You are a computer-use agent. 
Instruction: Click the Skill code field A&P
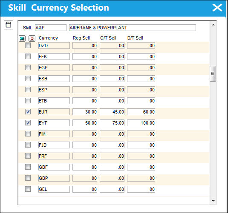pyautogui.click(x=51, y=28)
